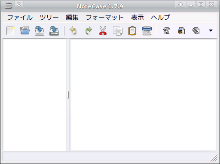Open the 編集 menu
The width and height of the screenshot is (220, 164).
pos(72,18)
